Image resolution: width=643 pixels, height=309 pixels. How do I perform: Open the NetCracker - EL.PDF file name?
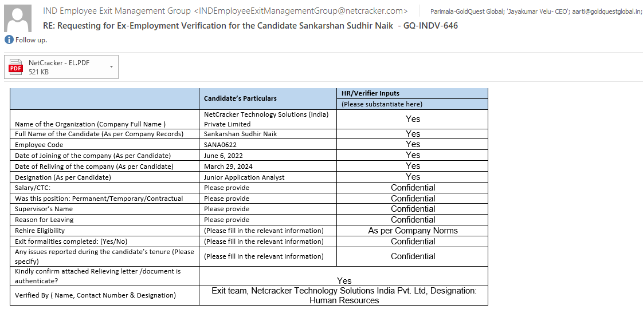59,62
